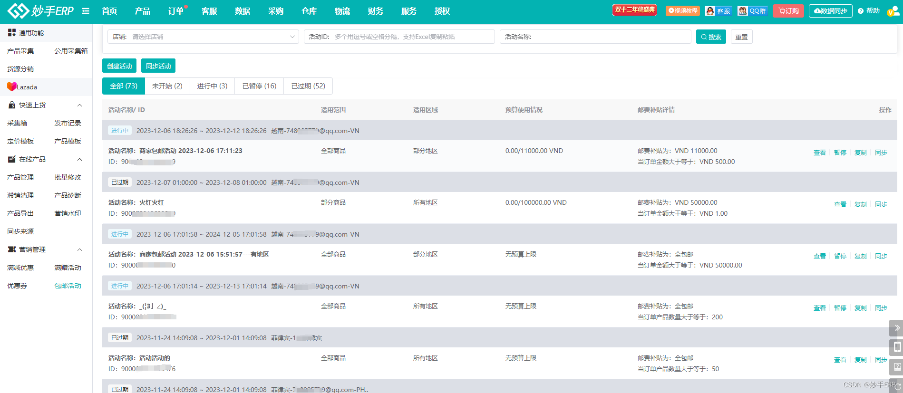Viewport: 903px width, 393px height.
Task: Open the 帮助 help icon
Action: pyautogui.click(x=861, y=11)
